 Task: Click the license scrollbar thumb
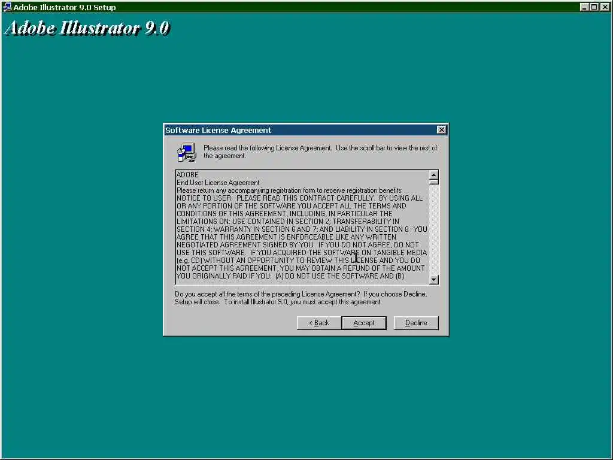coord(433,182)
